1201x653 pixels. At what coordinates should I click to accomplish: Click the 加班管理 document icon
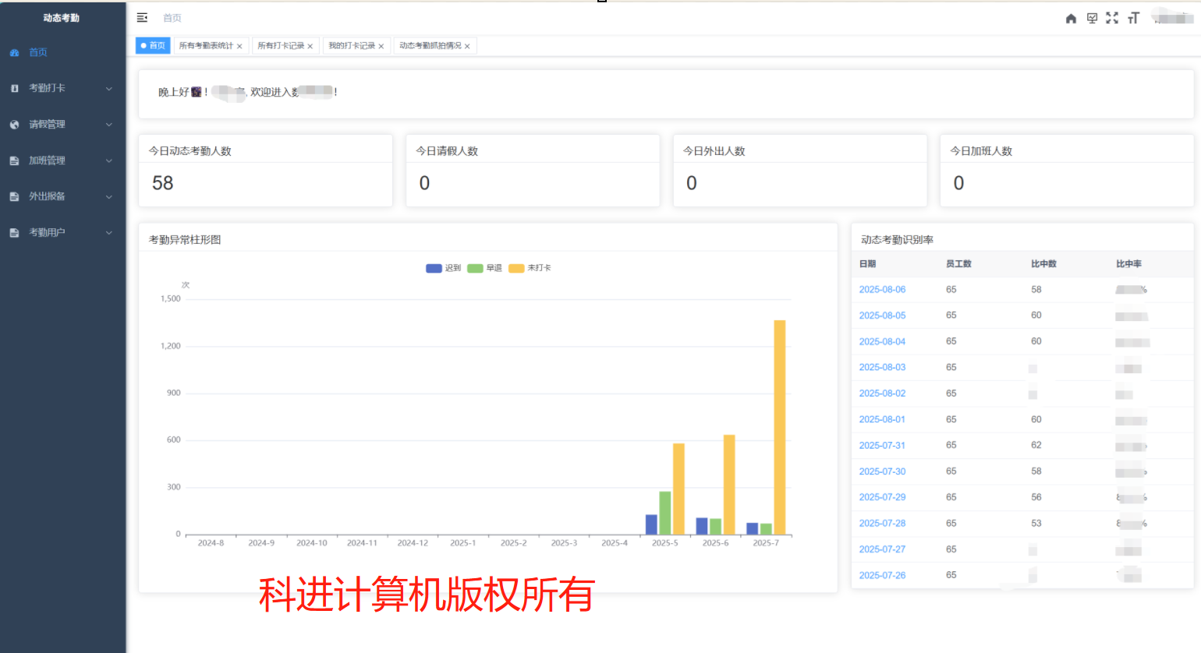[x=14, y=161]
